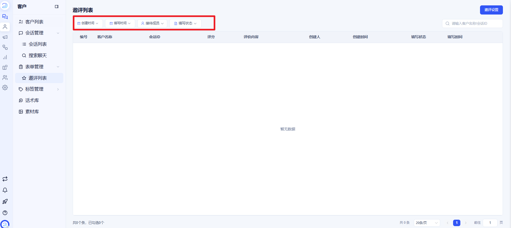
Task: Click the 前往 page number input
Action: [x=490, y=223]
